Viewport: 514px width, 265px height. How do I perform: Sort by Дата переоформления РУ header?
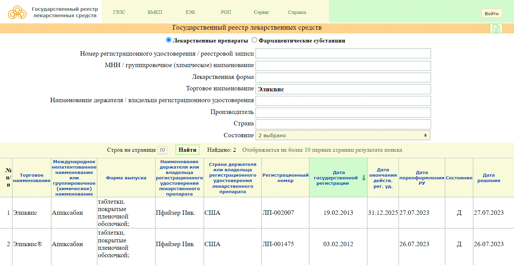click(422, 178)
